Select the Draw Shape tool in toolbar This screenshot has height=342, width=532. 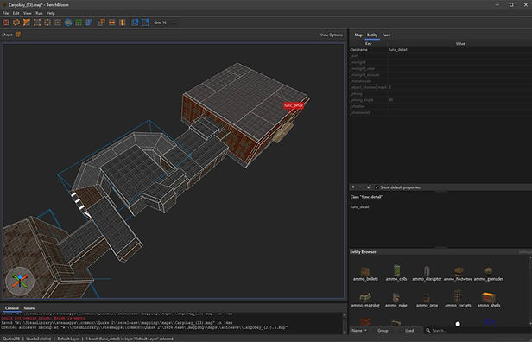pyautogui.click(x=16, y=22)
